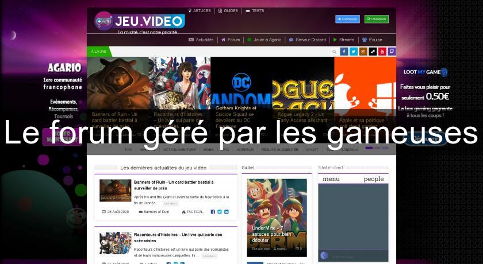
Task: Select the ACTION-AVENTURE category tab
Action: 179,150
